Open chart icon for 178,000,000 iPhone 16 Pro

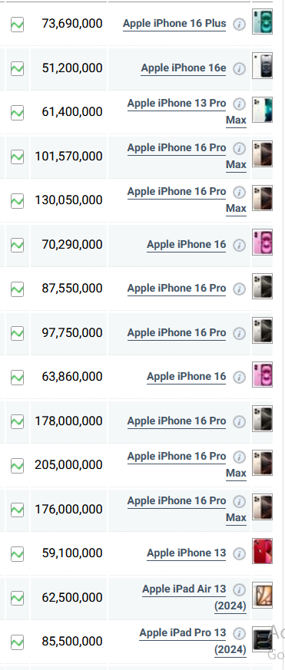17,422
